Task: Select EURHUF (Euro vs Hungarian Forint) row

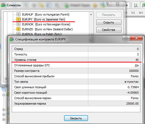Action: [x=46, y=14]
